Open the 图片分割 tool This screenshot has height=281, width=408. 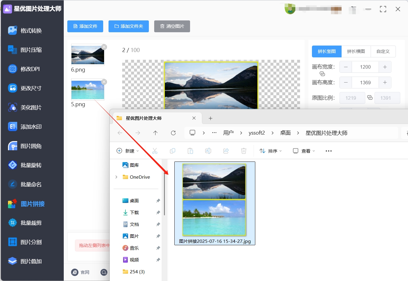point(25,242)
